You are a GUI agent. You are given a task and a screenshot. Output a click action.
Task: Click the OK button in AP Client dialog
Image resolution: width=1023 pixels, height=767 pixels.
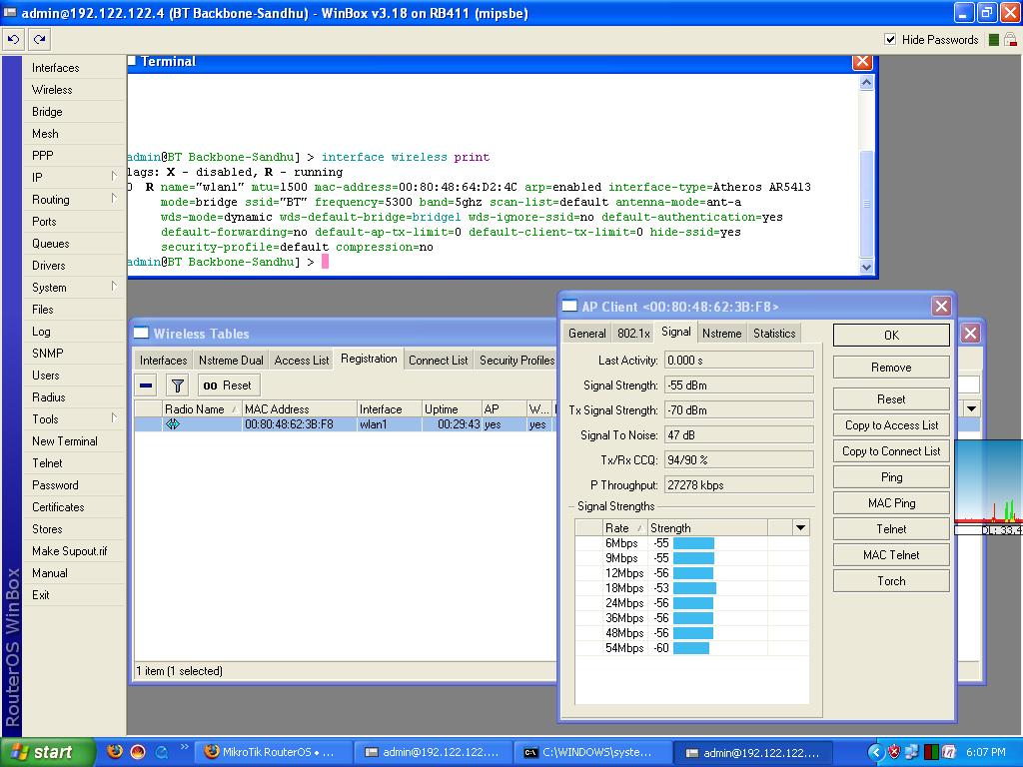coord(891,336)
